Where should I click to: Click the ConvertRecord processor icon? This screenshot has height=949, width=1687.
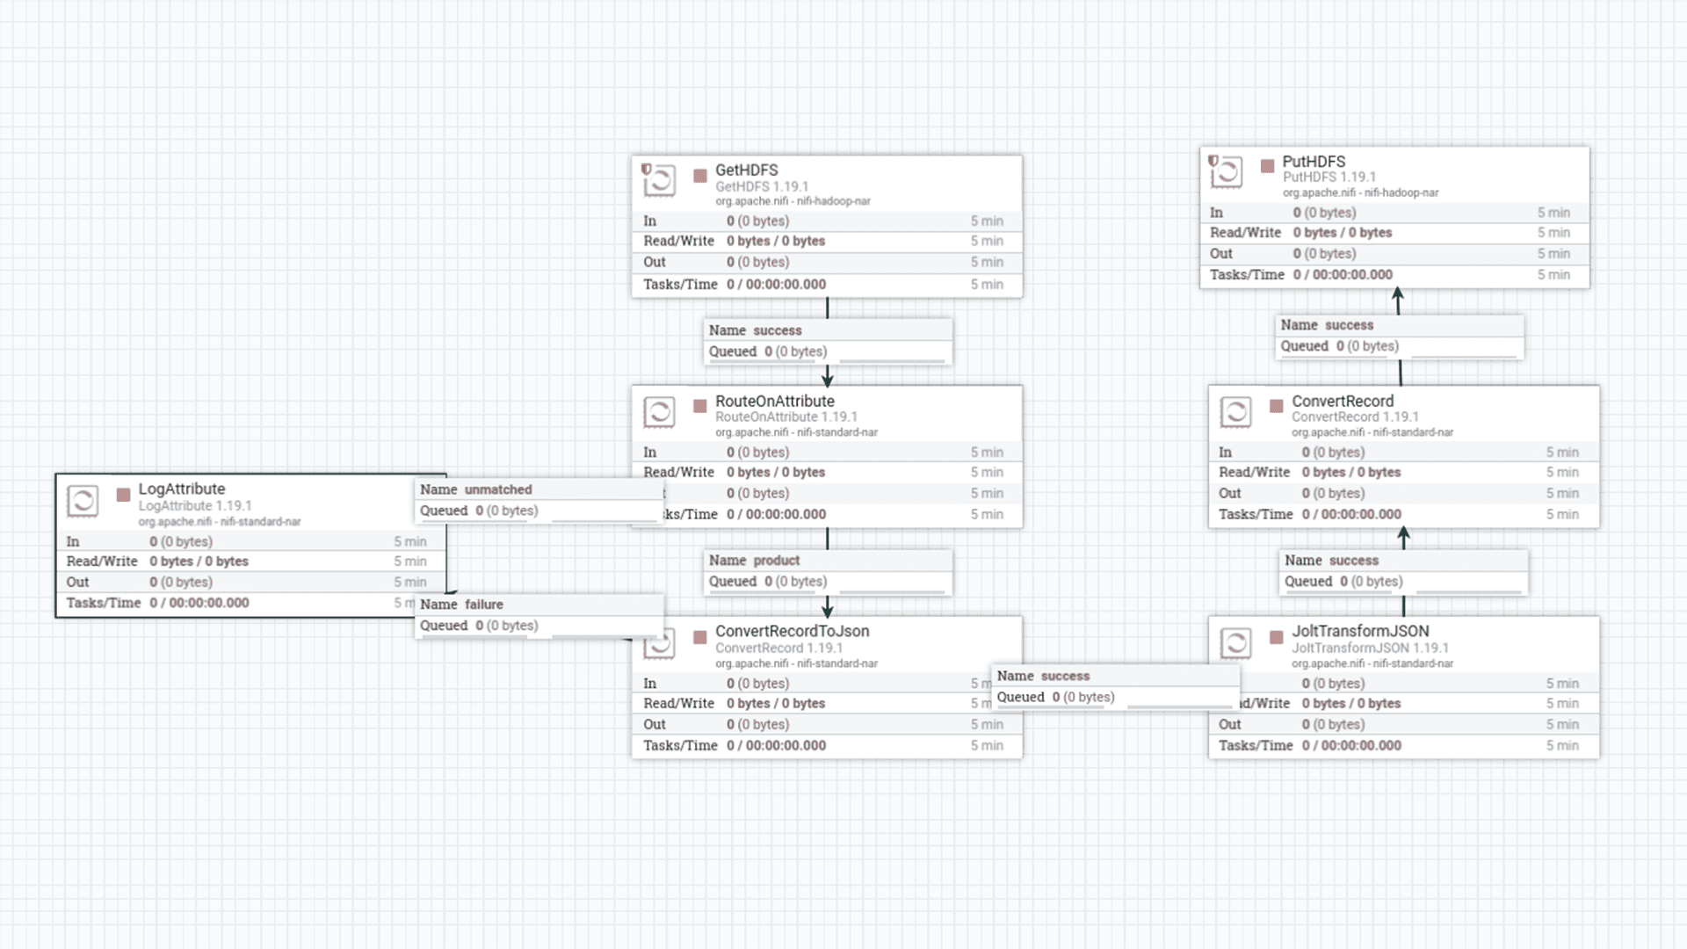pos(1235,411)
